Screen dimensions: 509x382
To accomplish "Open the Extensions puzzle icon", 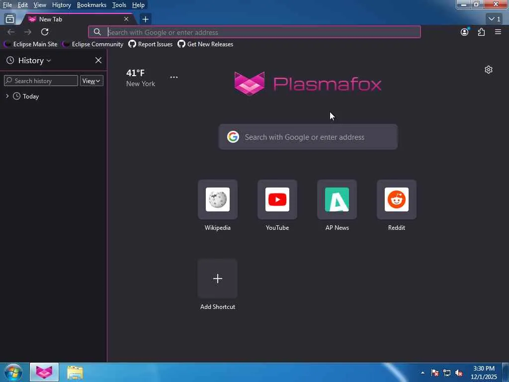I will pos(481,32).
